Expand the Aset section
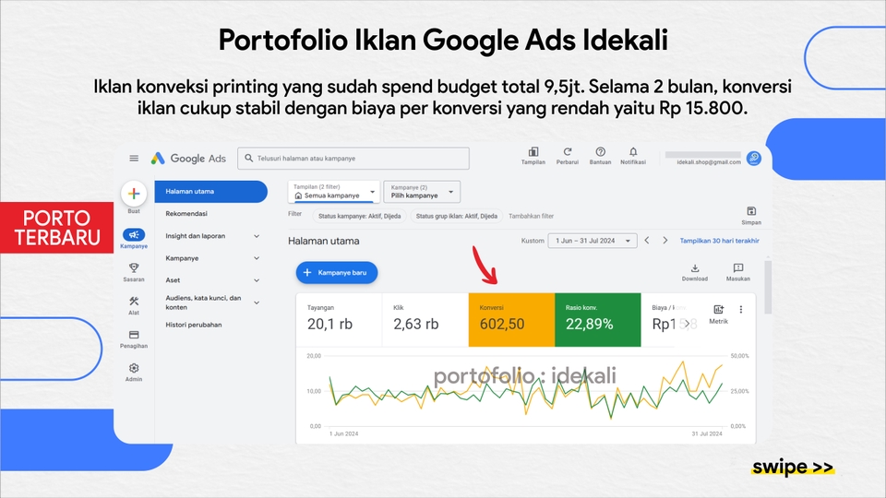This screenshot has height=498, width=886. 257,280
